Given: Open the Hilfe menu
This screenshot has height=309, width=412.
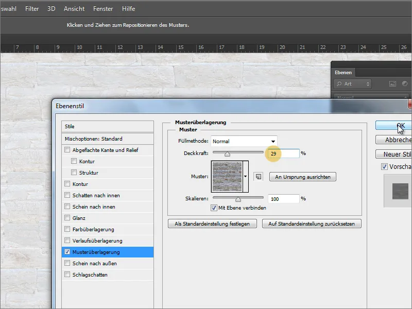Looking at the screenshot, I should pyautogui.click(x=128, y=9).
